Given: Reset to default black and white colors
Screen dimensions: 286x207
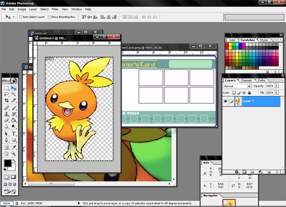Looking at the screenshot, I should pos(5,170).
